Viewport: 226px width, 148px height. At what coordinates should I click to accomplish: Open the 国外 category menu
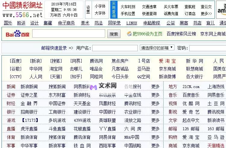point(8,23)
